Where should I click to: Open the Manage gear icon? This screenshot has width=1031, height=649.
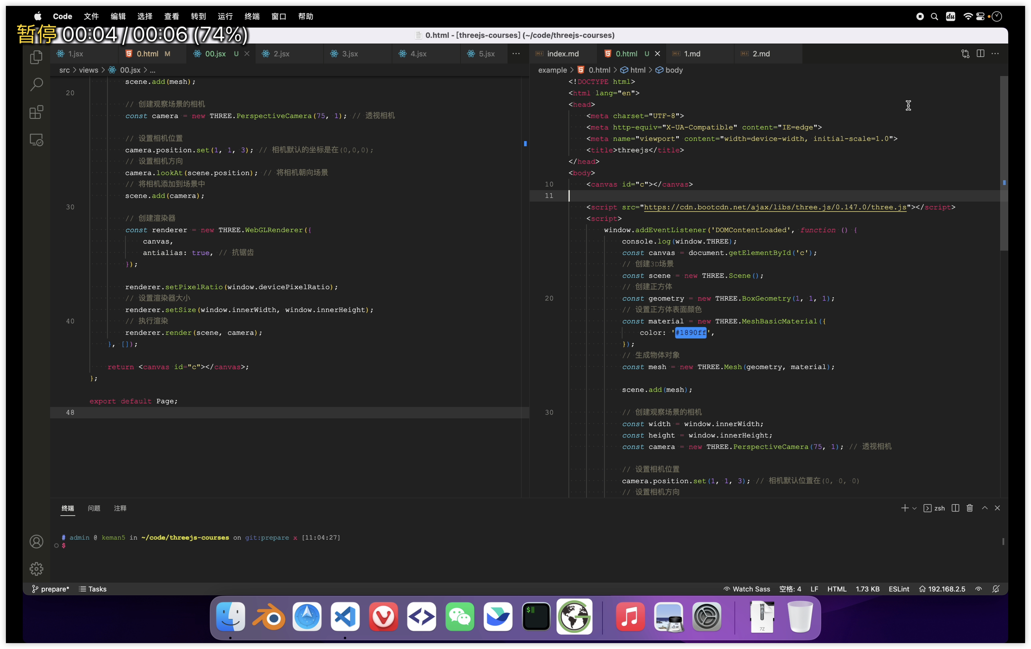pyautogui.click(x=36, y=569)
